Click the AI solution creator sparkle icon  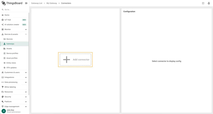tap(3, 25)
